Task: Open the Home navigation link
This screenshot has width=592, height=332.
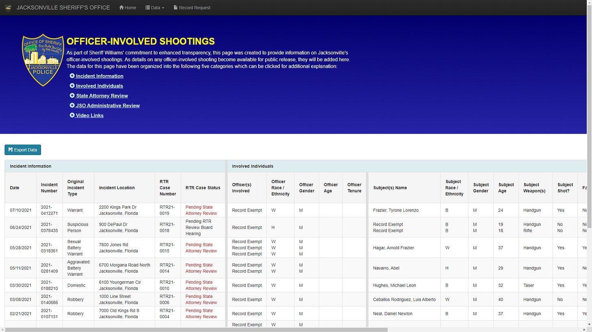Action: [x=128, y=8]
